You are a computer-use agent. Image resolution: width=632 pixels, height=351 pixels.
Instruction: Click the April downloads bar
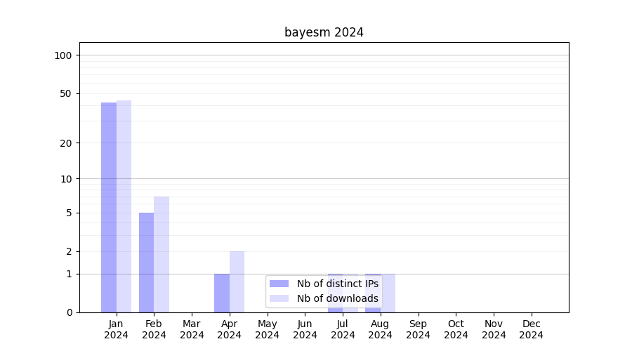pyautogui.click(x=237, y=282)
